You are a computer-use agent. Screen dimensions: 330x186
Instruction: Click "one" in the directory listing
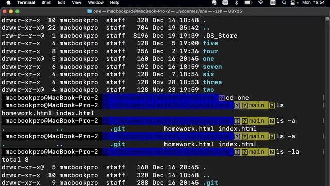[x=208, y=59]
